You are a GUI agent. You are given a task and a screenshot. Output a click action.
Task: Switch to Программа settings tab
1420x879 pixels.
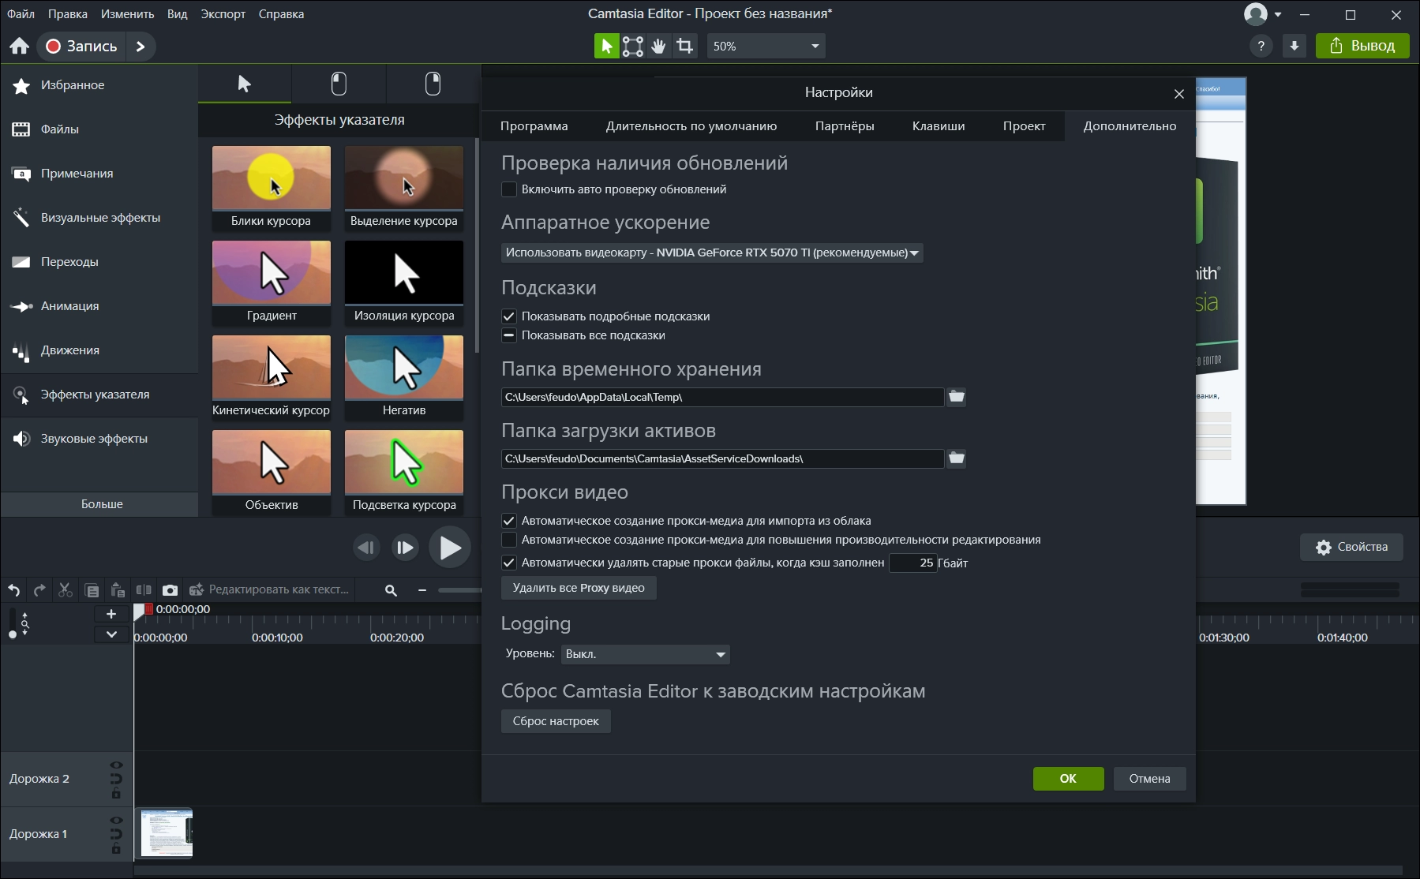point(534,126)
